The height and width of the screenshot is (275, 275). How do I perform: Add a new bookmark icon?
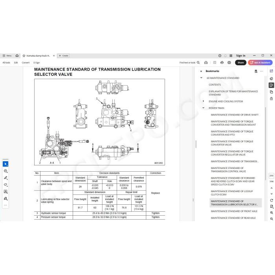tap(256, 71)
